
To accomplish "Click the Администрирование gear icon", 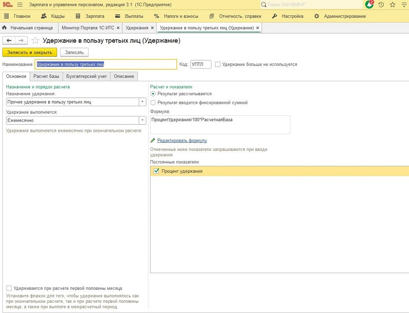I will 317,16.
